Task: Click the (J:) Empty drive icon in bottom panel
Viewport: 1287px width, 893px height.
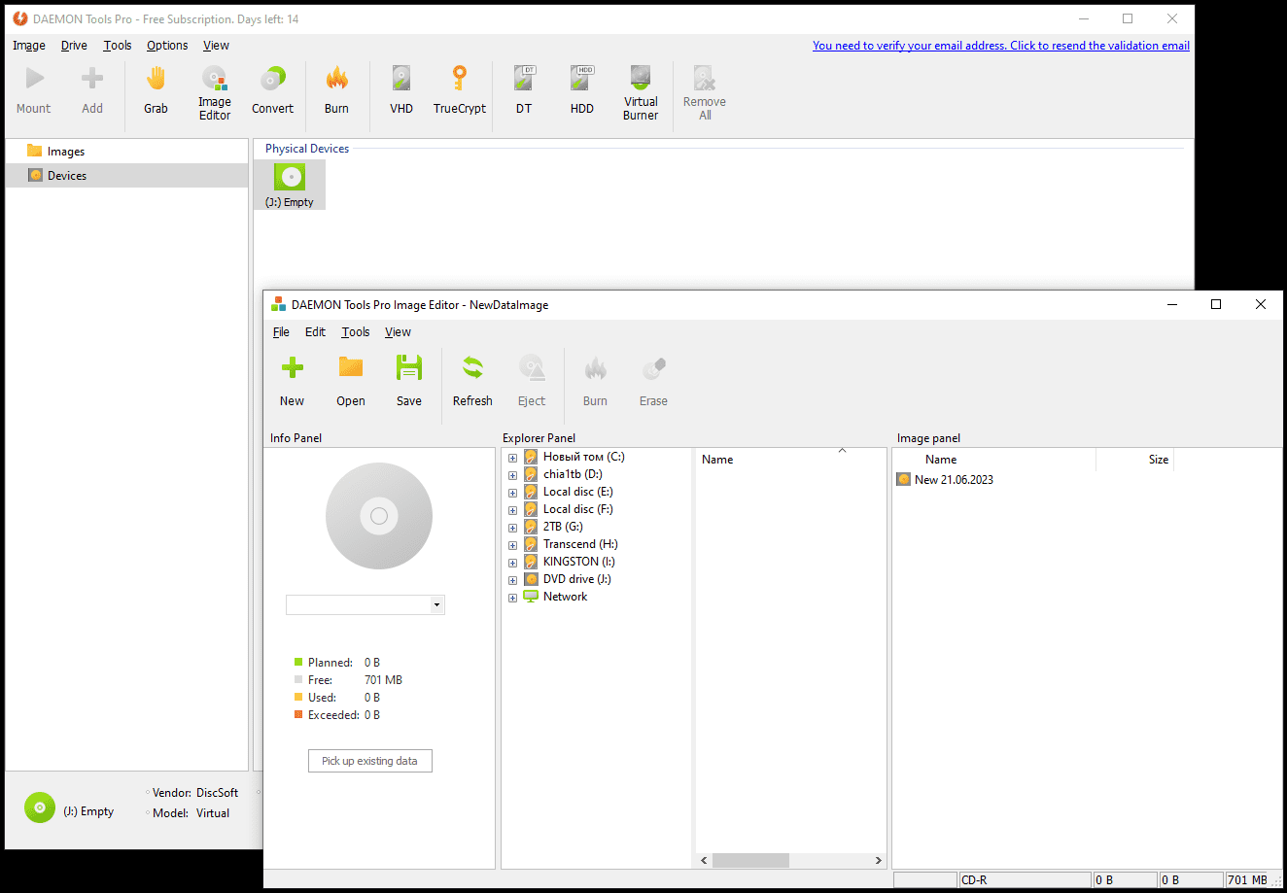Action: coord(40,807)
